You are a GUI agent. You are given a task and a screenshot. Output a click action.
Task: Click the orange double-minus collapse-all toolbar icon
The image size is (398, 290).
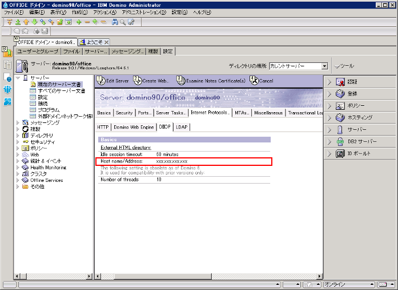point(103,22)
